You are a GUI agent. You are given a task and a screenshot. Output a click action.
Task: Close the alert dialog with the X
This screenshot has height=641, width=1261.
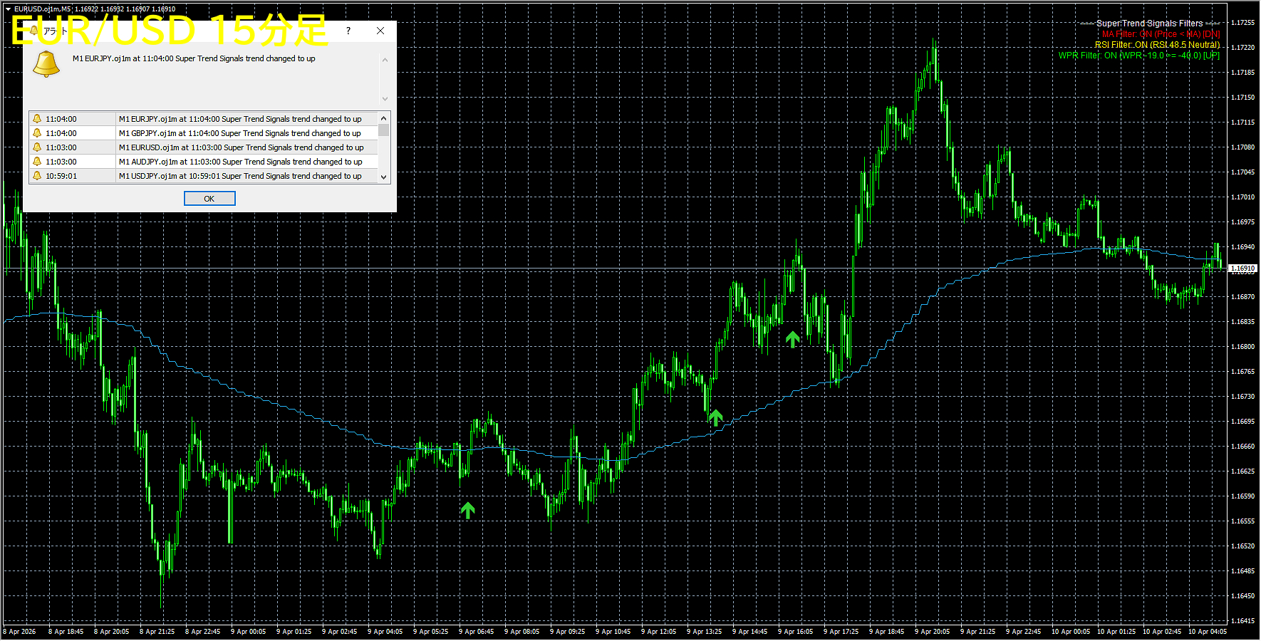380,31
